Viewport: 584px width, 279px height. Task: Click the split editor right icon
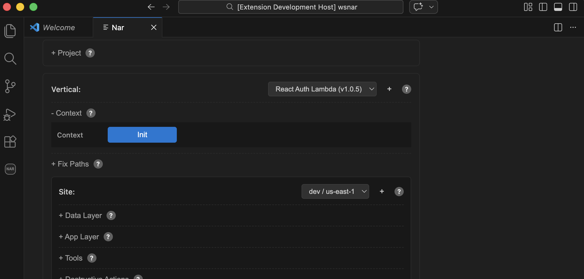558,27
